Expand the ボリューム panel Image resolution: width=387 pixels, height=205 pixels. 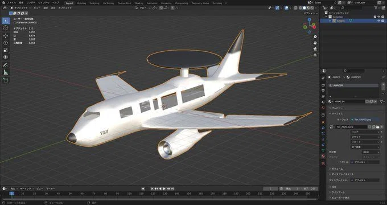337,169
